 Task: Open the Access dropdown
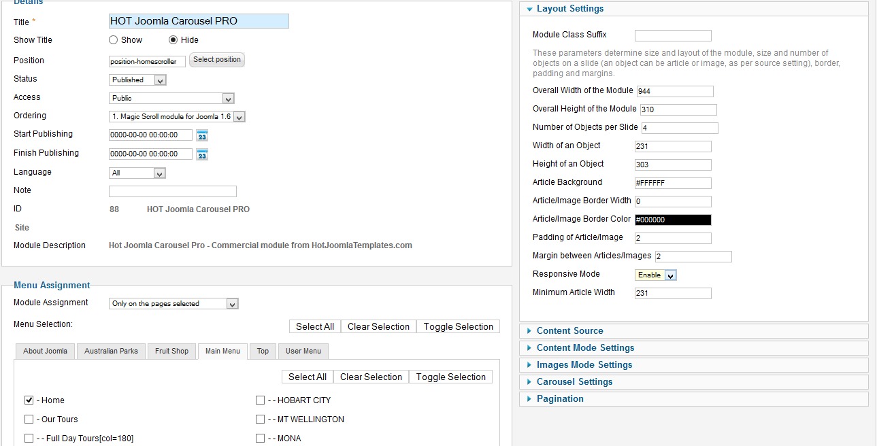tap(171, 99)
